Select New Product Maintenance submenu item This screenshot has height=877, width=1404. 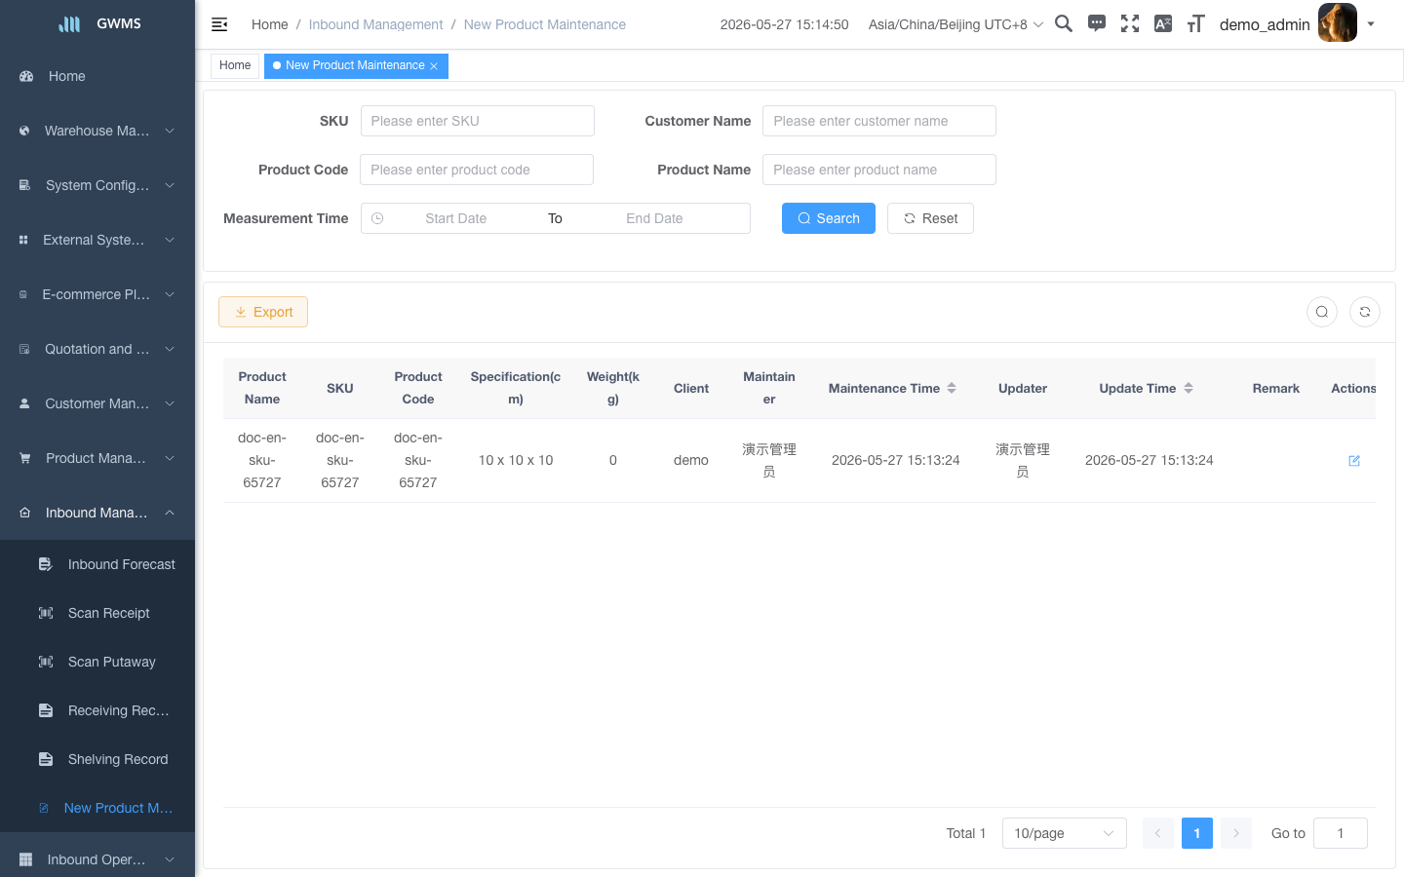[97, 808]
